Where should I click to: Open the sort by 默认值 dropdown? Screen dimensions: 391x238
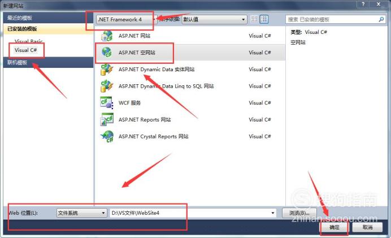click(215, 19)
